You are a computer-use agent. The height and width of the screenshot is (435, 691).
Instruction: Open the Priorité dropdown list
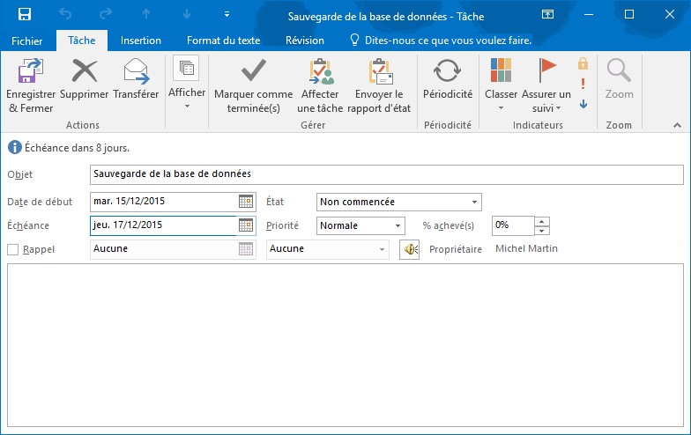[x=398, y=225]
